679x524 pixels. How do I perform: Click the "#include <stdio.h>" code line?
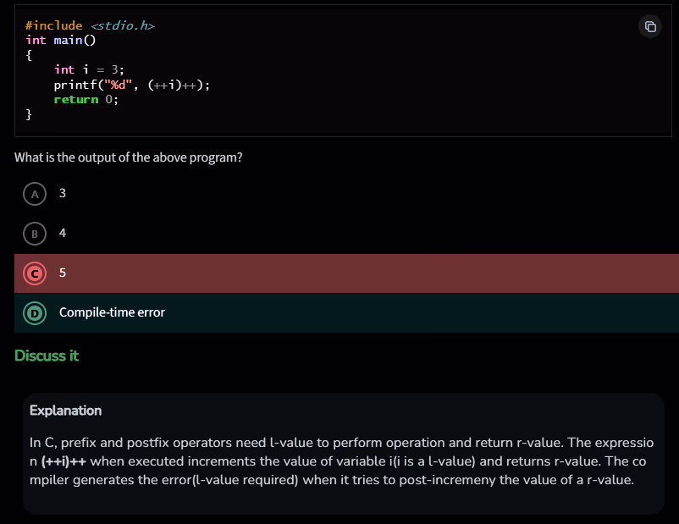click(90, 26)
